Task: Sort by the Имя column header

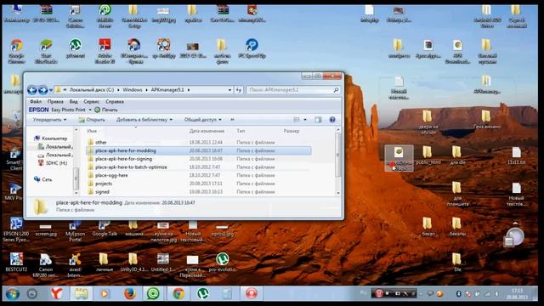Action: click(92, 131)
